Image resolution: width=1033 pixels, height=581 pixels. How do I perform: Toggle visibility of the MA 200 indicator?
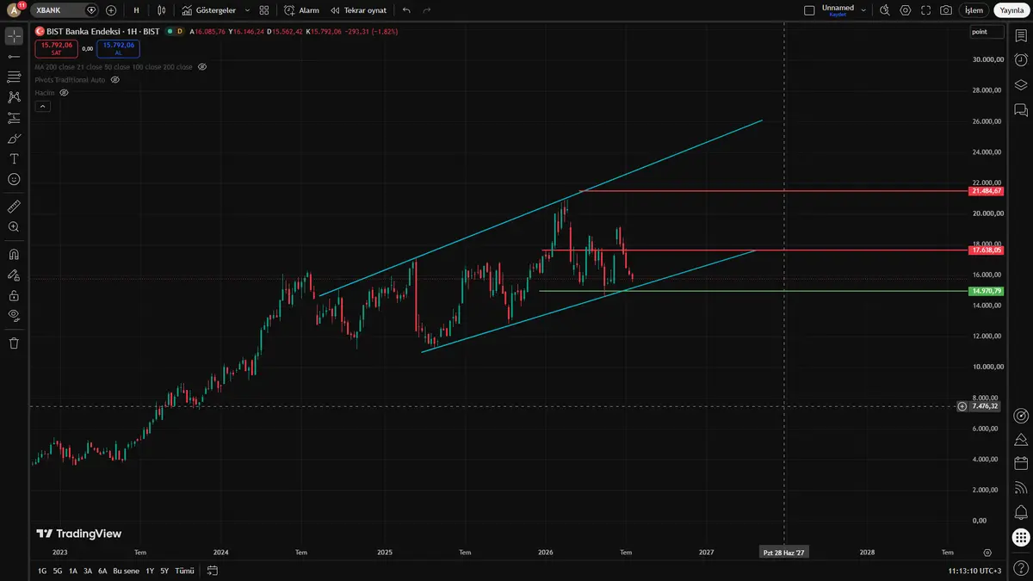point(202,66)
